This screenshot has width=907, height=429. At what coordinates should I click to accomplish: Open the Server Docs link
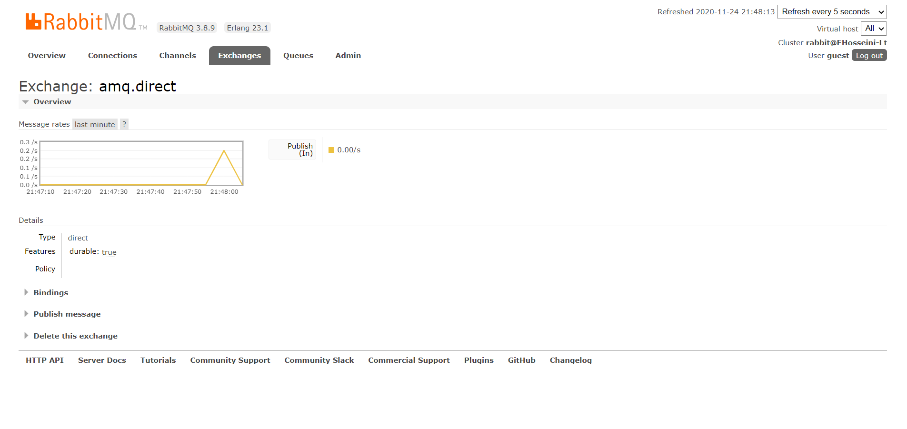click(102, 360)
